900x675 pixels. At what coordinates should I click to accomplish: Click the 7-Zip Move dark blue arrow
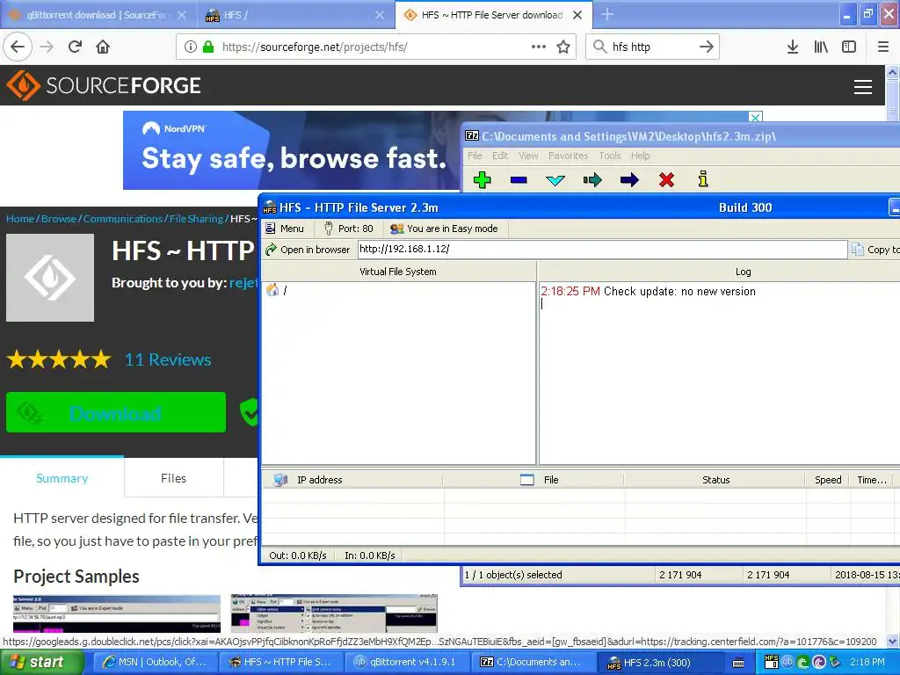(x=629, y=180)
